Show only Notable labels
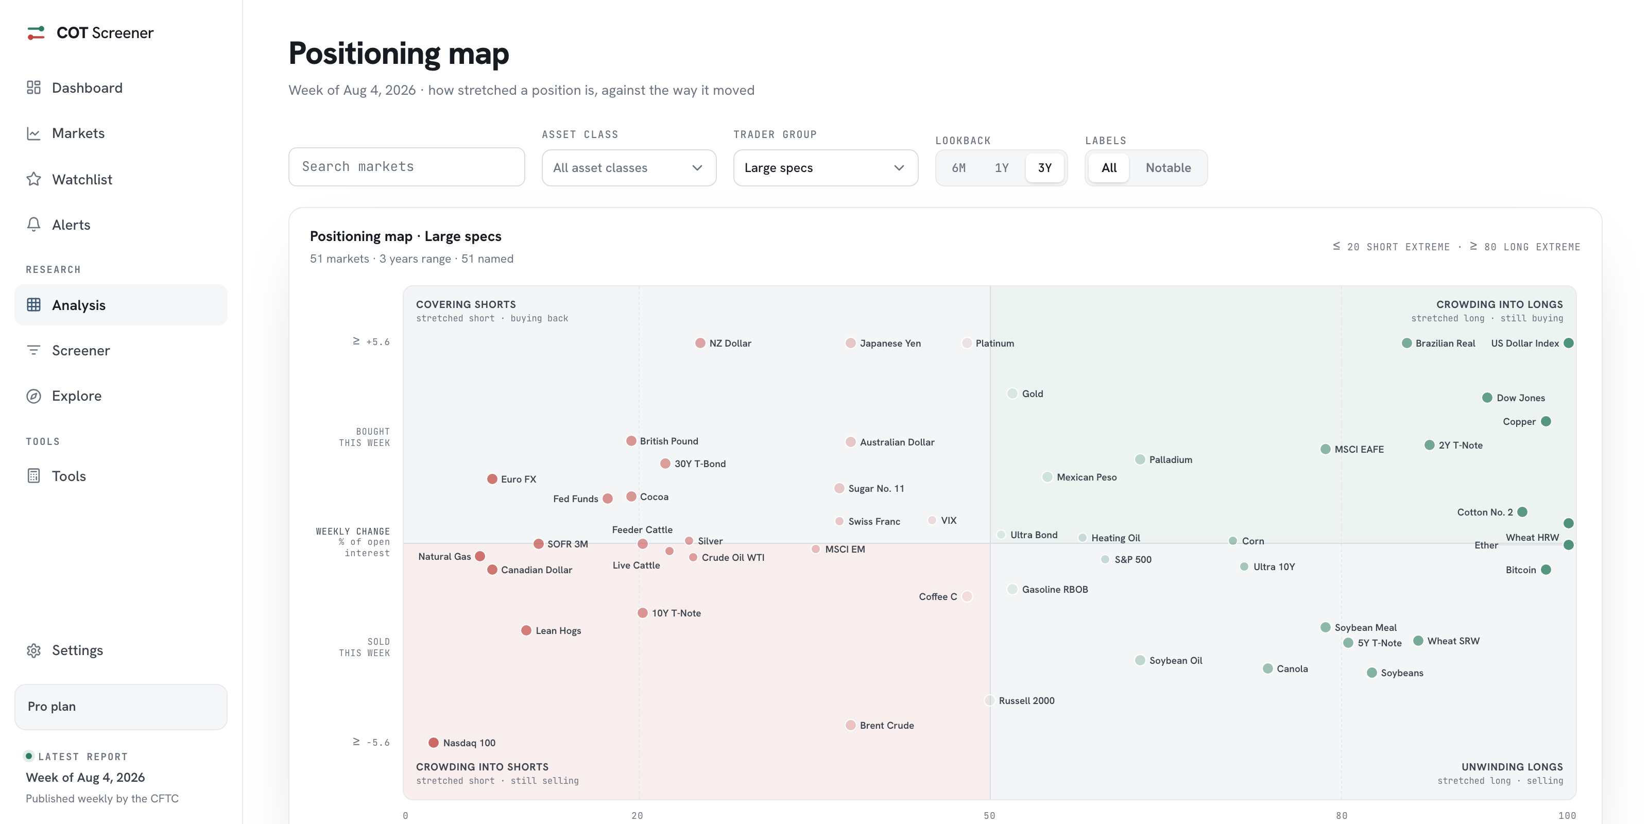 point(1168,167)
